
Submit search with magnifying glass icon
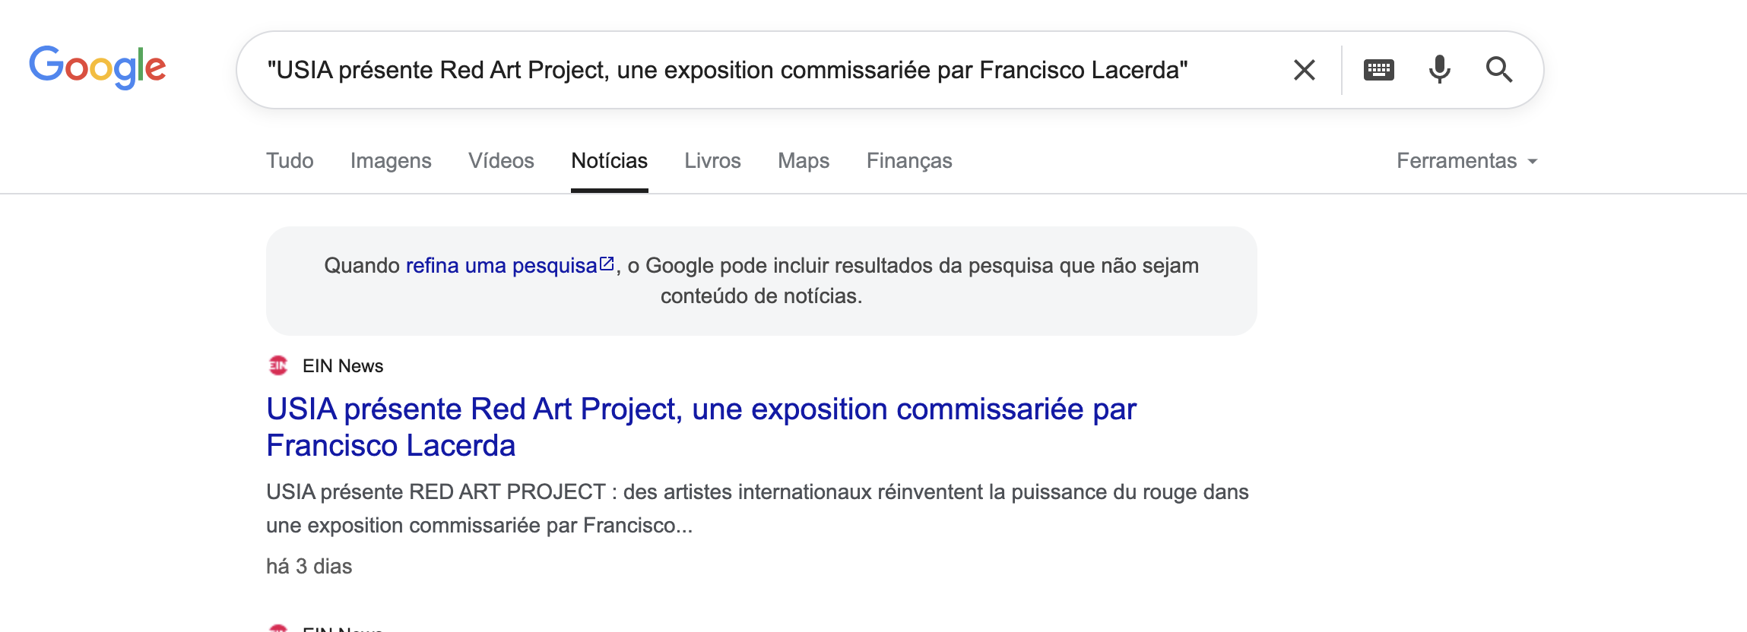point(1499,70)
